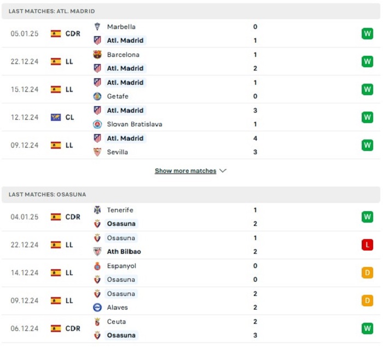Click the Champions League flag icon
This screenshot has height=349, width=383.
(x=56, y=118)
